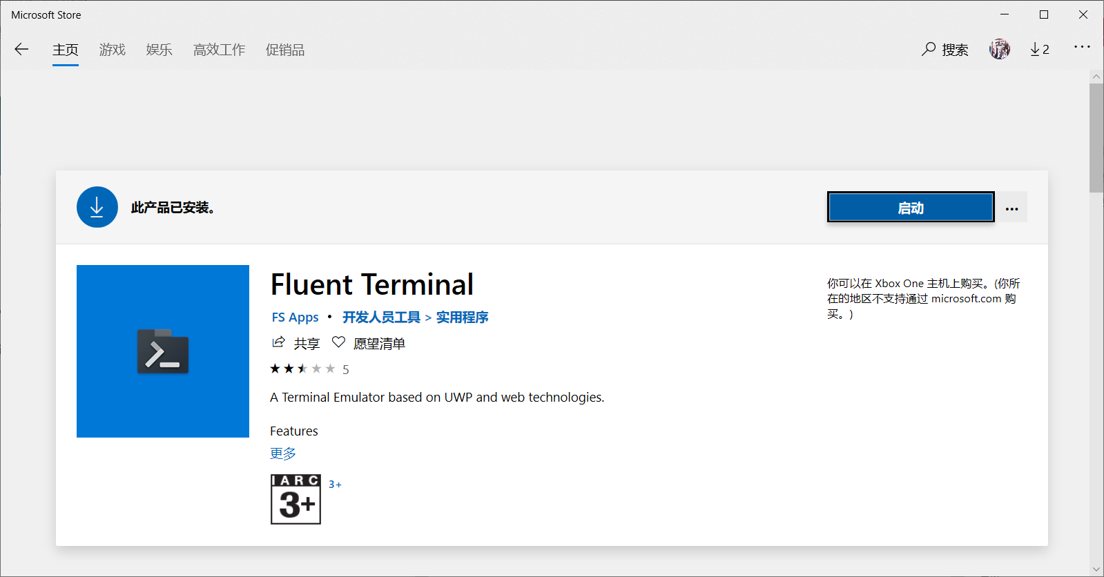This screenshot has width=1104, height=577.
Task: Open the user profile avatar
Action: (x=1000, y=49)
